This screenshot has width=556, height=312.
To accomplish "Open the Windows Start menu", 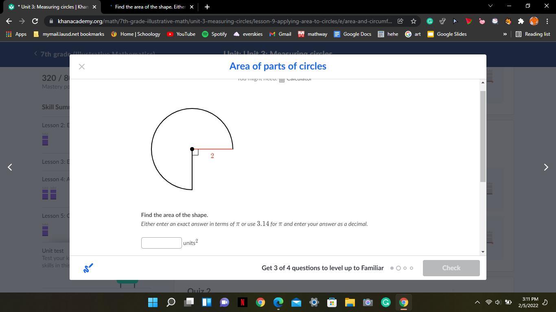I will [153, 302].
